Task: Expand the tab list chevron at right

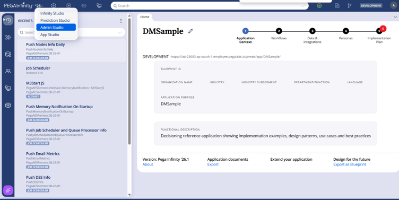Action: click(395, 17)
